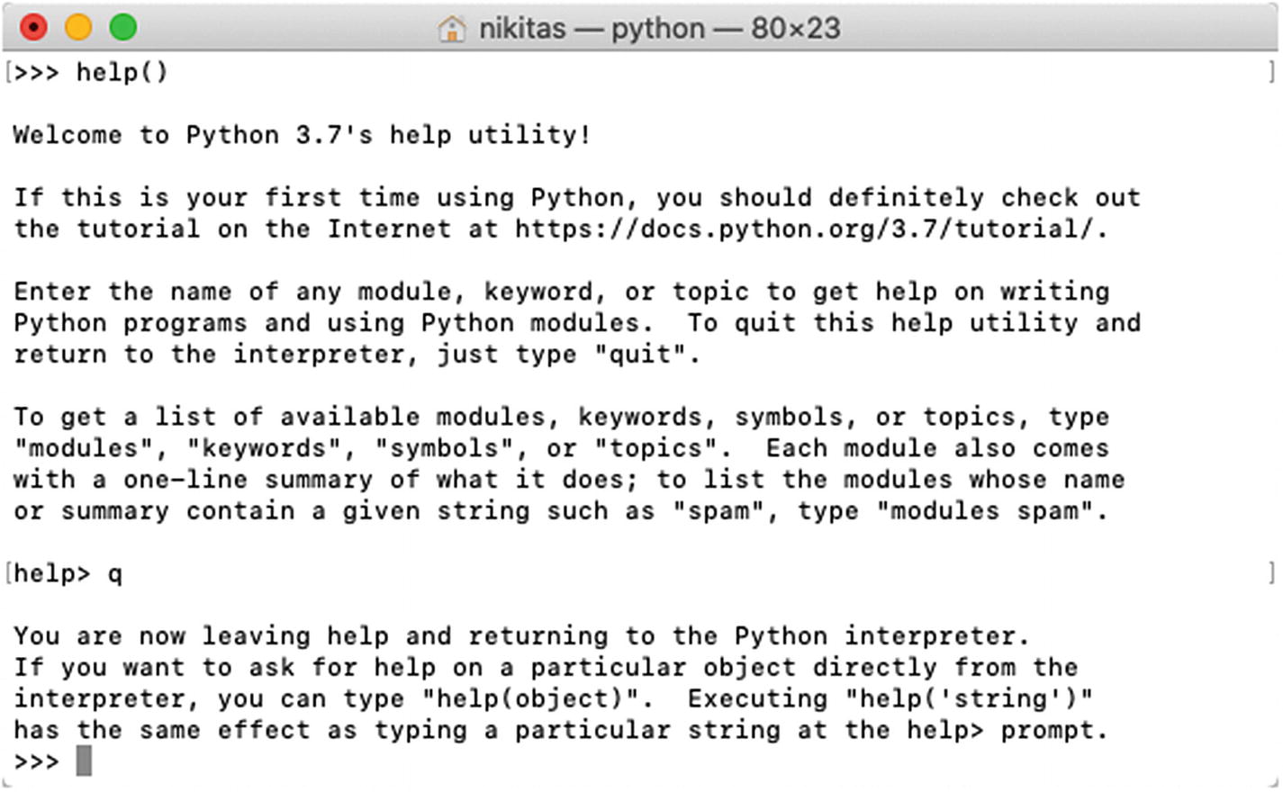Click the red close window button
The image size is (1283, 792).
click(33, 28)
